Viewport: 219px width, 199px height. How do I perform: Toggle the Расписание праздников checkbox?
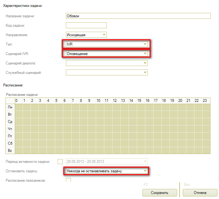point(68,180)
